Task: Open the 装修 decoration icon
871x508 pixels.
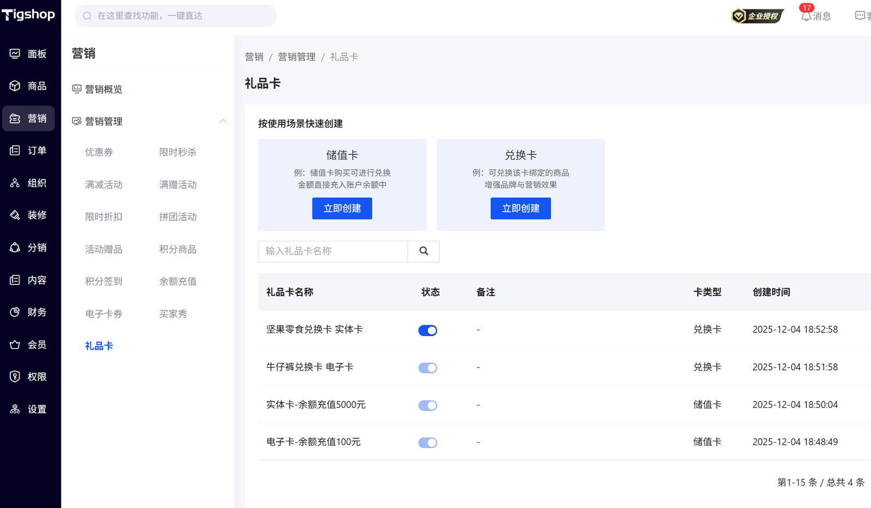Action: pyautogui.click(x=15, y=215)
